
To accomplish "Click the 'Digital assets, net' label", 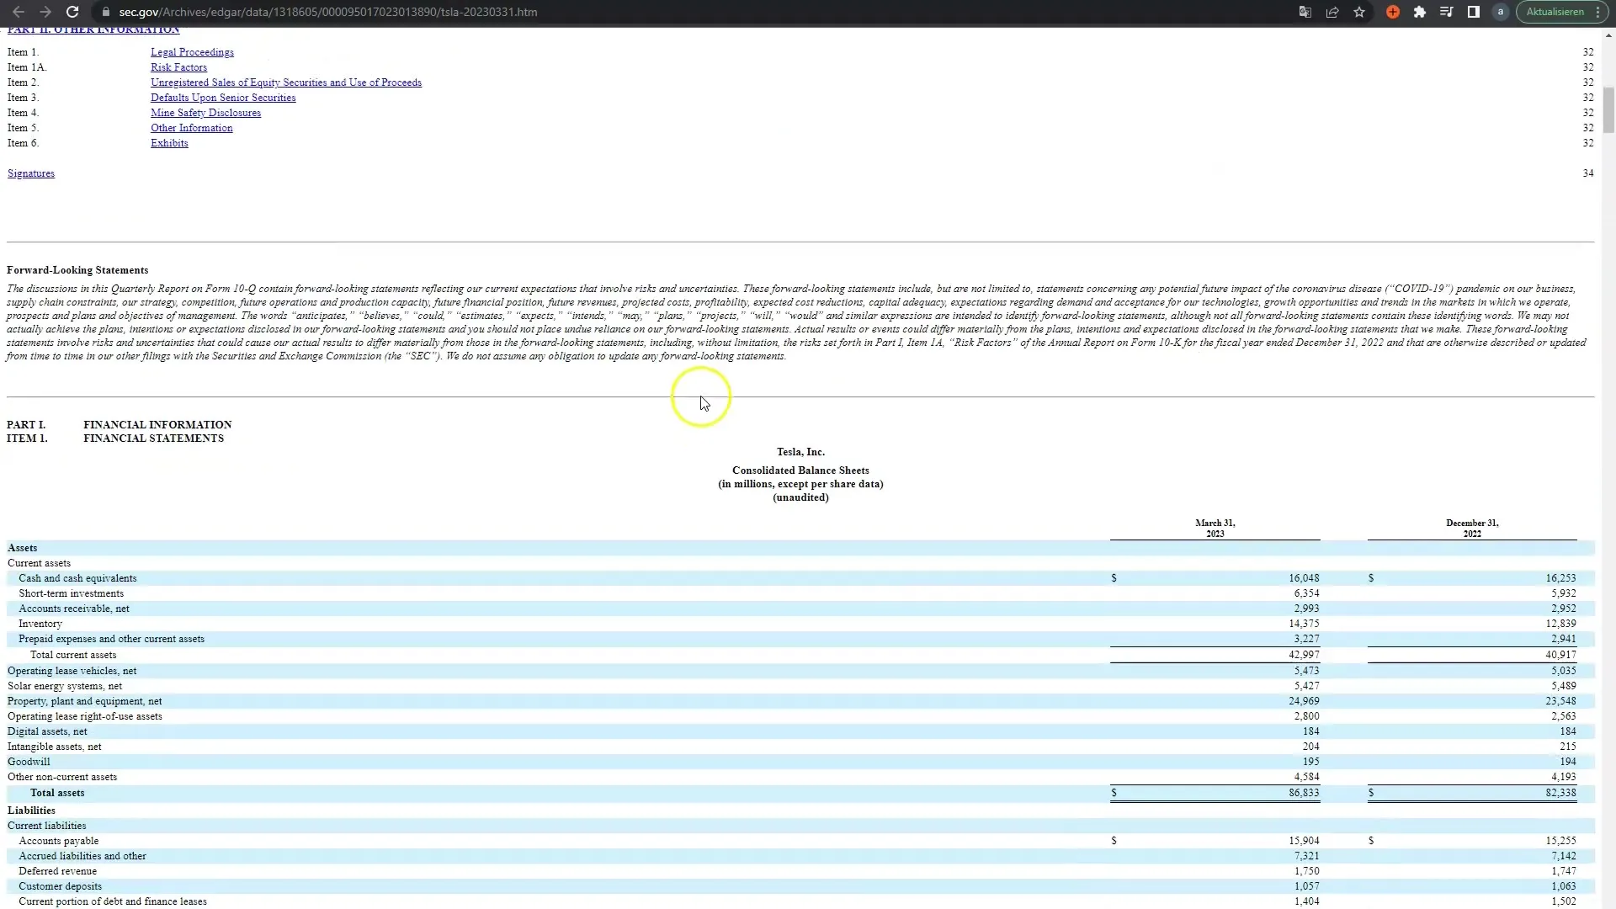I will pyautogui.click(x=47, y=731).
